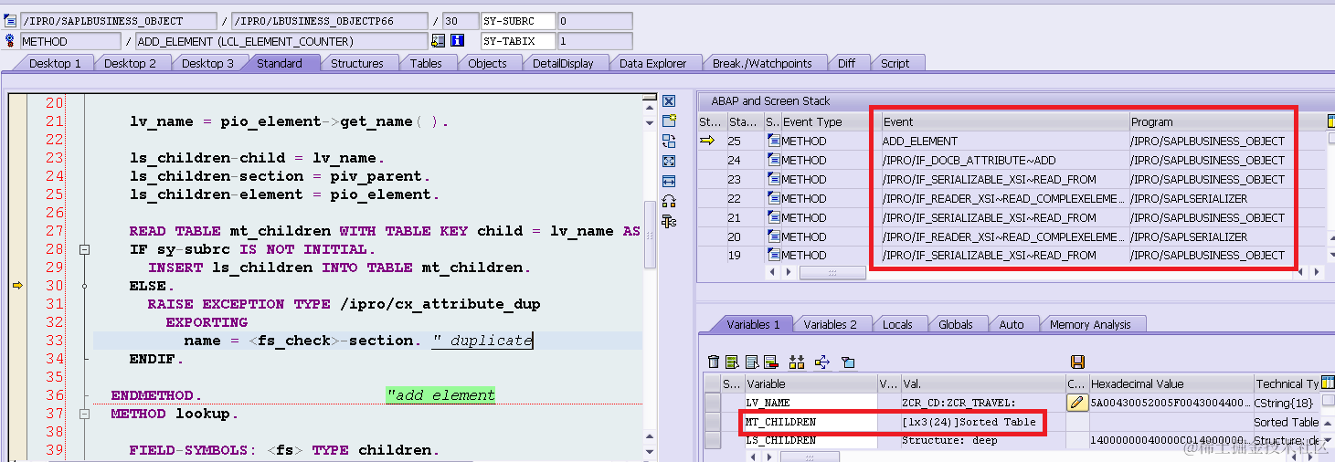Click the tool settings icon below headset
Viewport: 1335px width, 462px height.
click(x=669, y=221)
